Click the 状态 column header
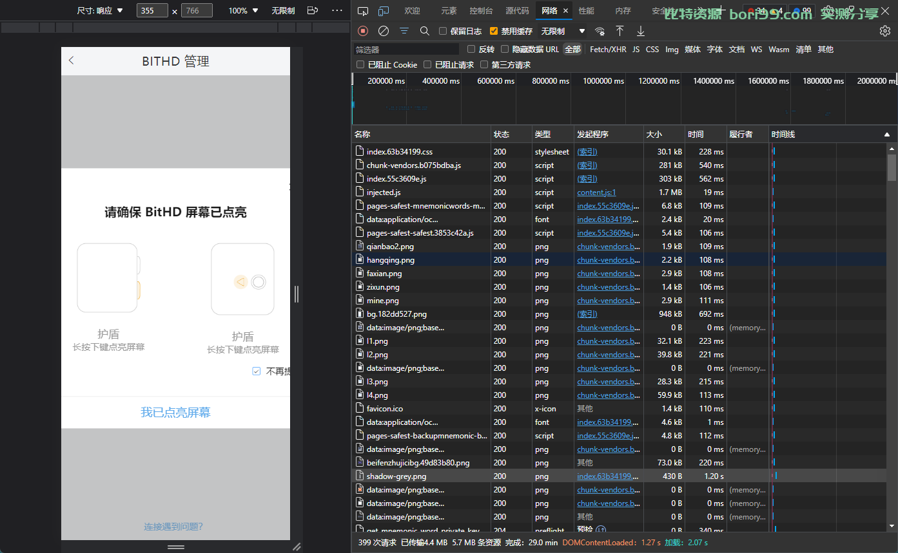The width and height of the screenshot is (898, 553). point(511,135)
